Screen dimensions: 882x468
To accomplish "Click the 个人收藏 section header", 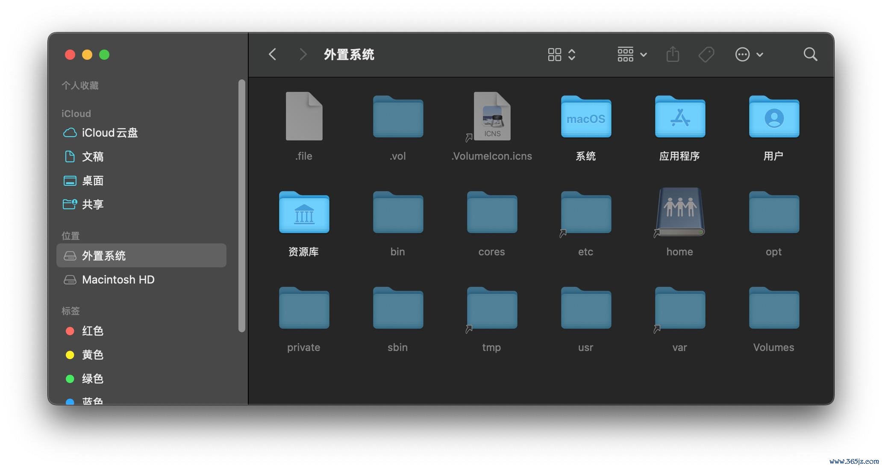I will 80,85.
